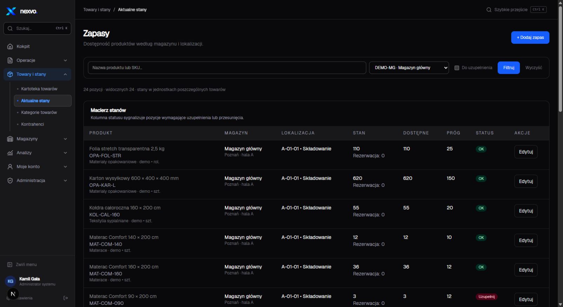The image size is (563, 307).
Task: Expand Operacje with its chevron
Action: click(x=65, y=60)
